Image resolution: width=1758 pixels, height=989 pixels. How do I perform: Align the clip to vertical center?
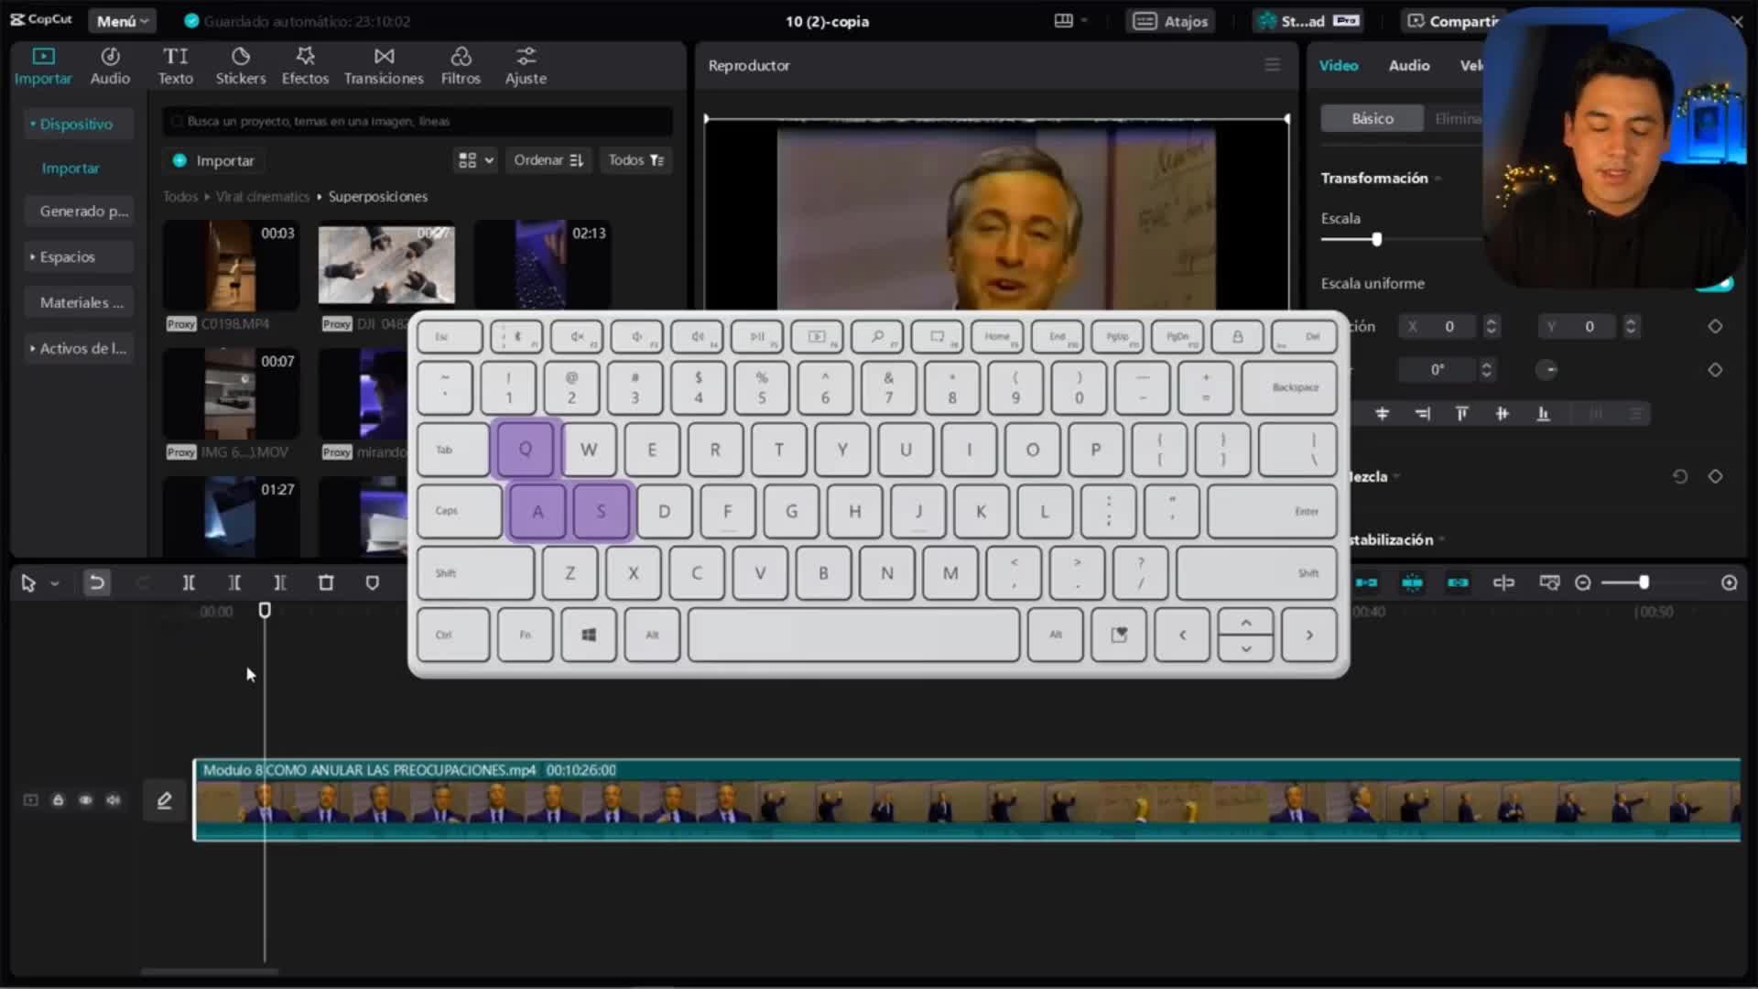coord(1503,414)
